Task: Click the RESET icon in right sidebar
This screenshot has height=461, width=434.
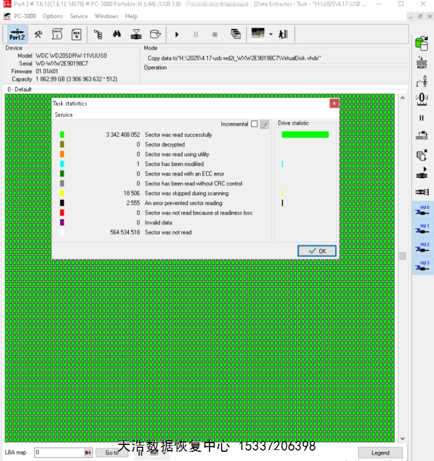Action: pyautogui.click(x=421, y=62)
